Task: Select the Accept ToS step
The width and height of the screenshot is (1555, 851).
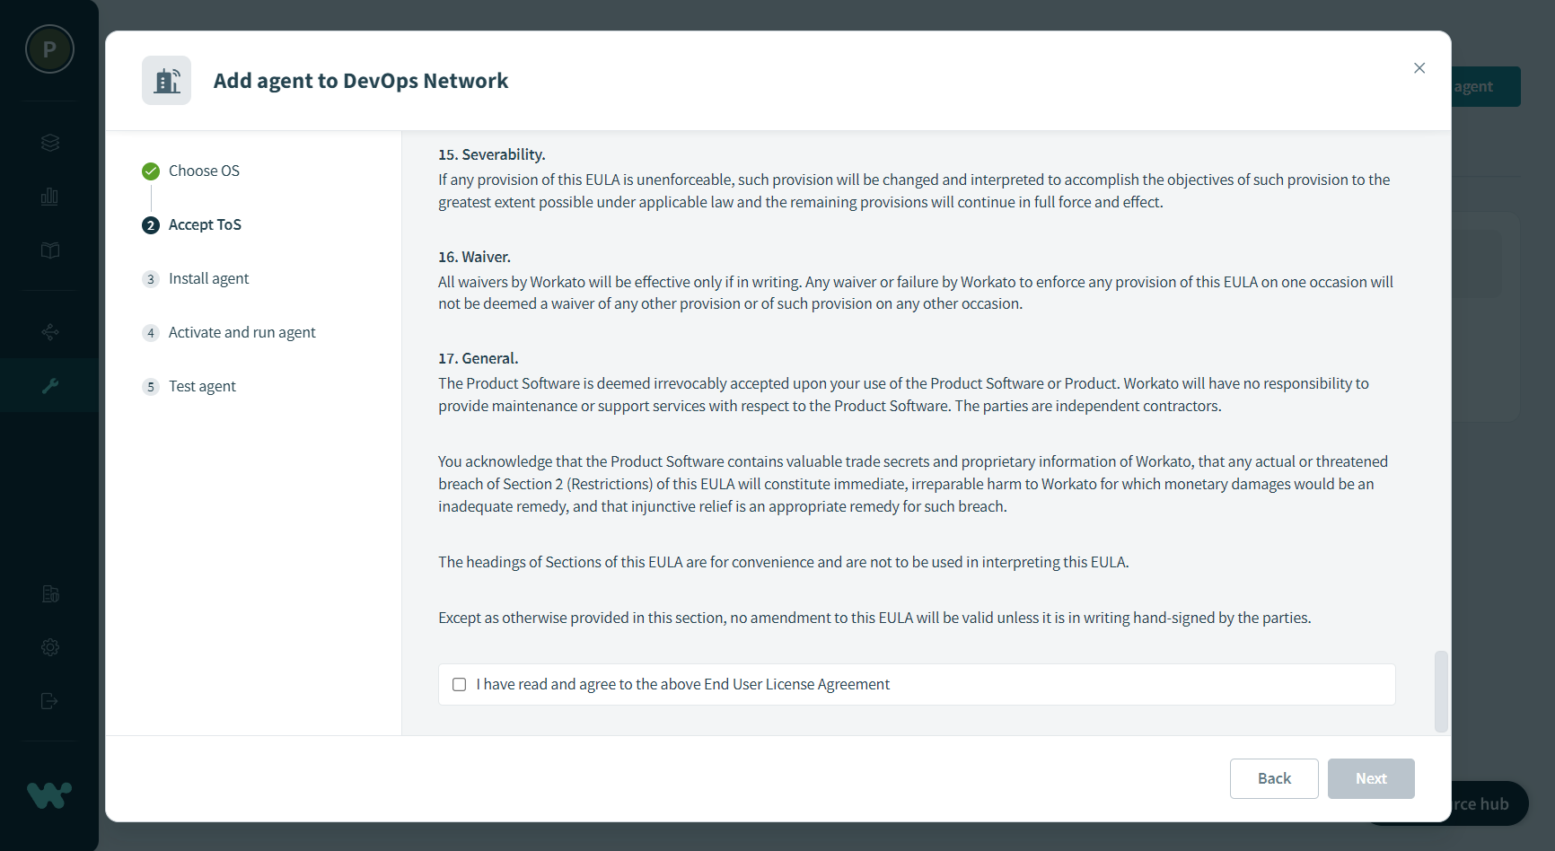Action: [205, 224]
